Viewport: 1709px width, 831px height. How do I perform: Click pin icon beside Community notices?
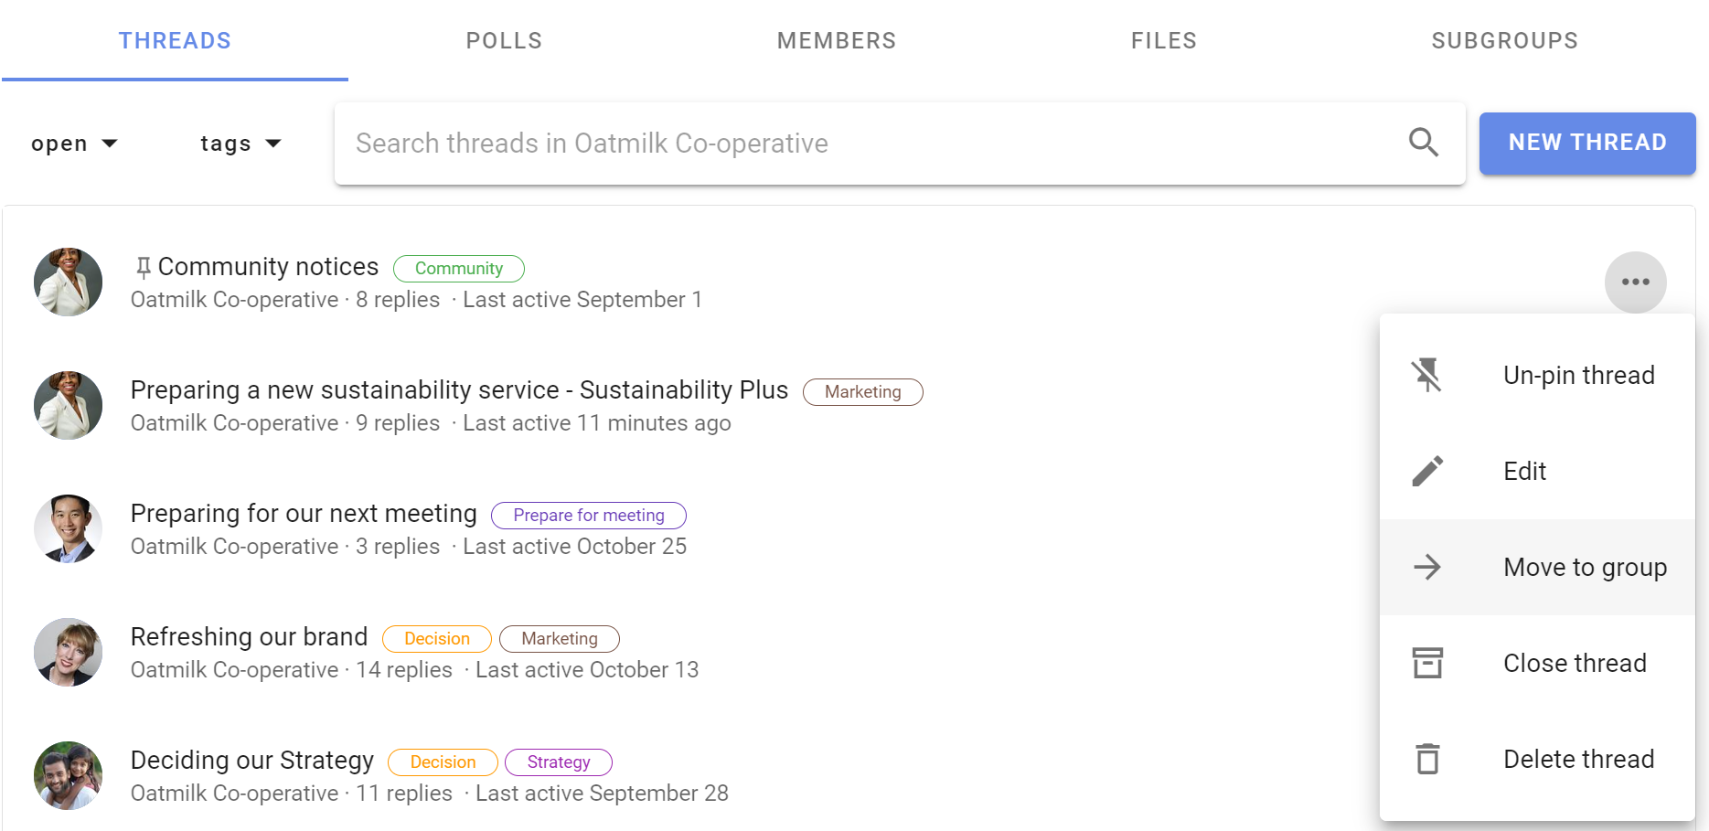(143, 267)
